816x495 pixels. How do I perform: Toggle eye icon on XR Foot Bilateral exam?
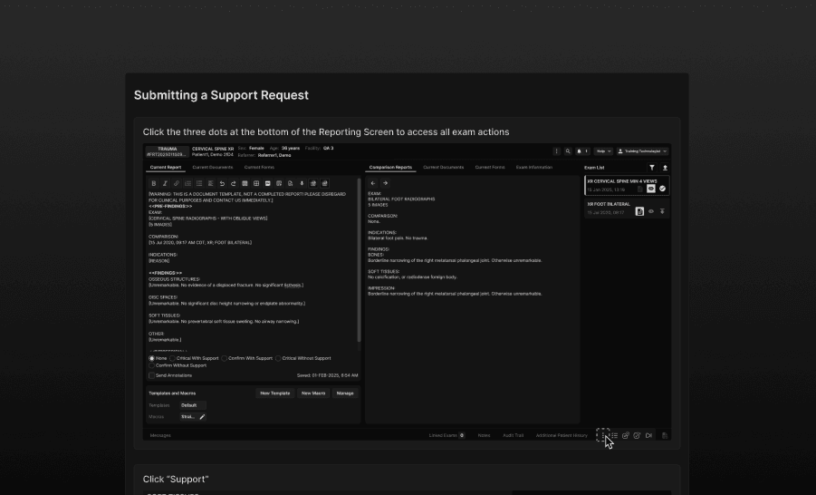click(x=651, y=211)
